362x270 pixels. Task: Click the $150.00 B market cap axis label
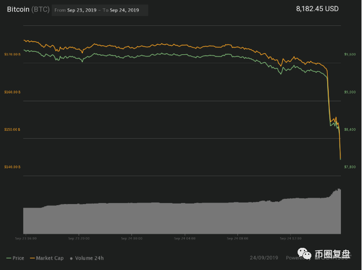(x=12, y=129)
